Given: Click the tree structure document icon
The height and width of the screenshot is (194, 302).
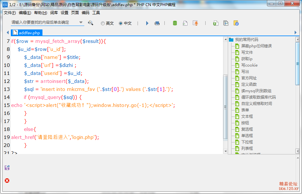Looking at the screenshot, I should click(x=226, y=23).
